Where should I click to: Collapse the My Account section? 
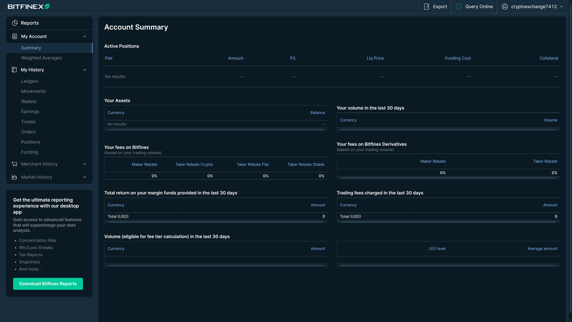click(x=84, y=36)
